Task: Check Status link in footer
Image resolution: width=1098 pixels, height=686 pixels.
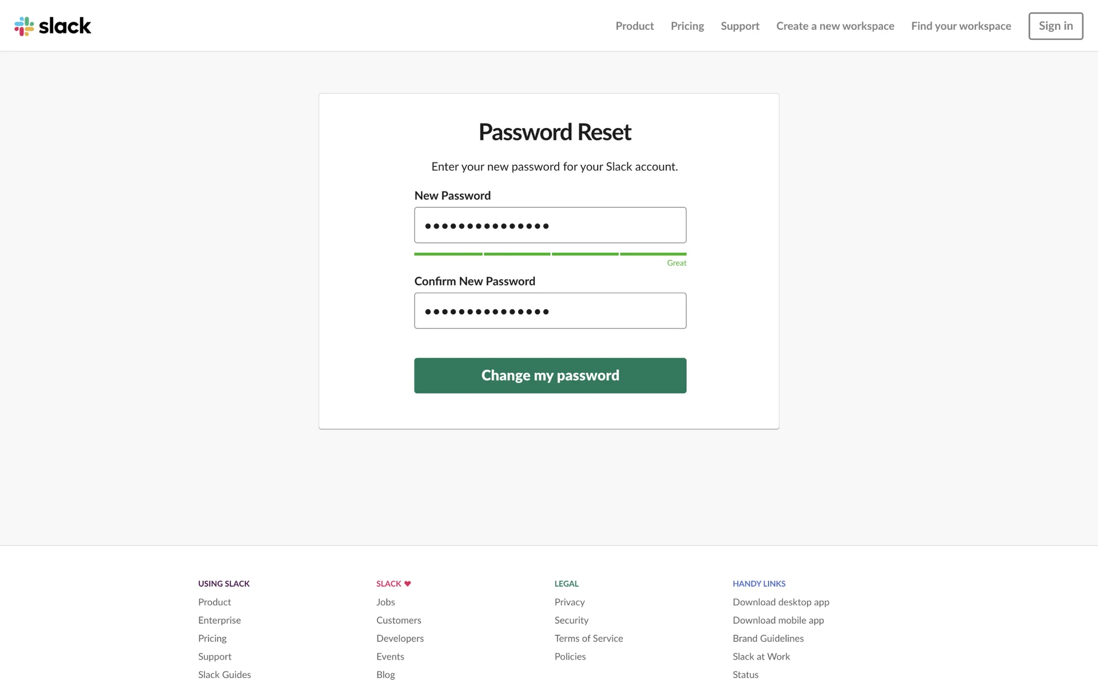Action: tap(745, 675)
